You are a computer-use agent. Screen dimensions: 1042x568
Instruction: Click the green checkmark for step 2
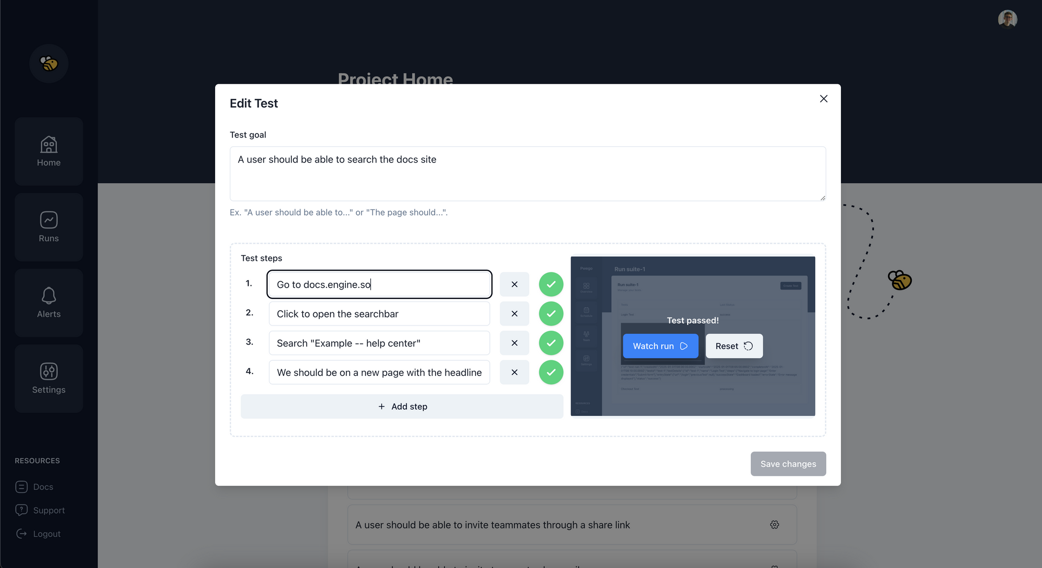coord(551,314)
